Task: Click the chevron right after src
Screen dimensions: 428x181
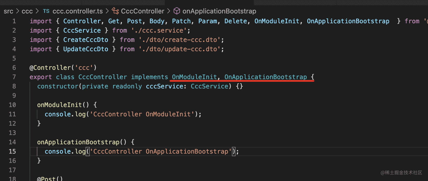Action: pos(18,11)
